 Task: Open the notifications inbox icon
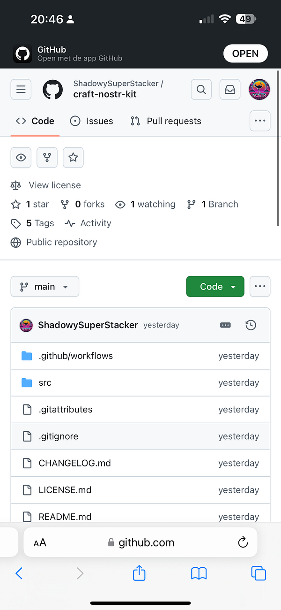click(230, 89)
